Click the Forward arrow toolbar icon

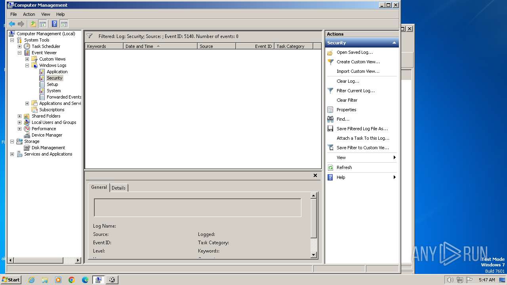(21, 24)
